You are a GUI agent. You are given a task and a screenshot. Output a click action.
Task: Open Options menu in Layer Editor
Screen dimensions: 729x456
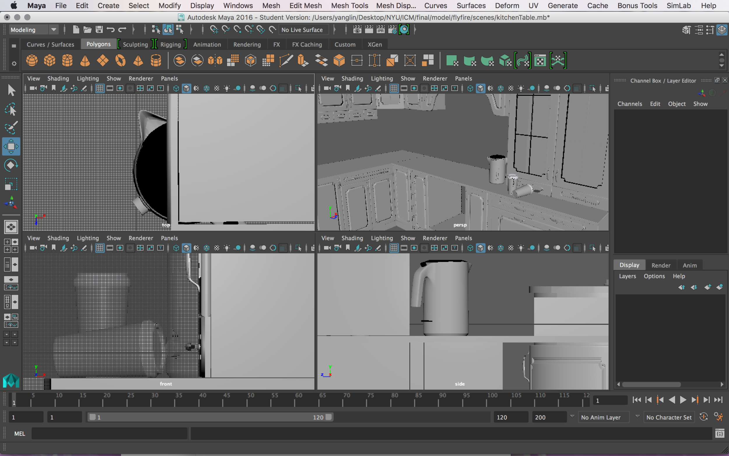[x=654, y=276]
